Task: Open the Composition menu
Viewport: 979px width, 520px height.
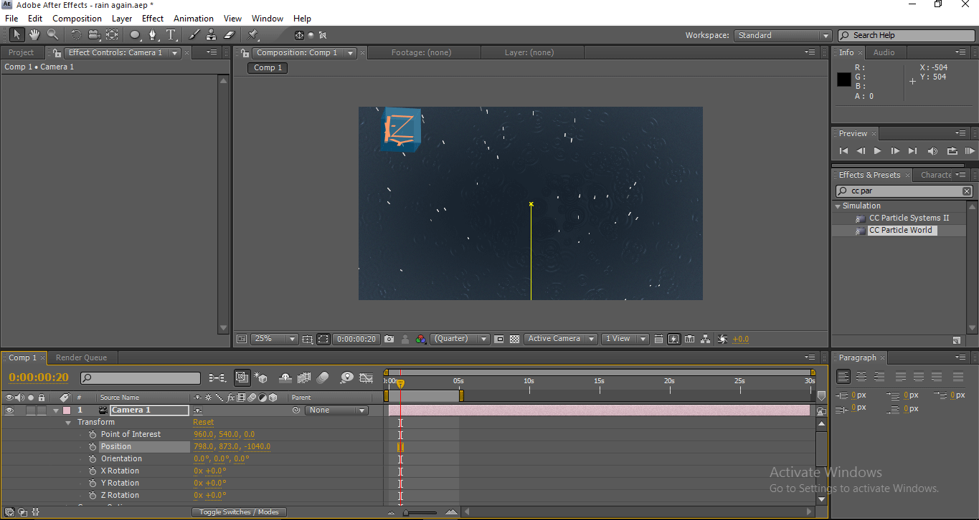Action: tap(77, 19)
